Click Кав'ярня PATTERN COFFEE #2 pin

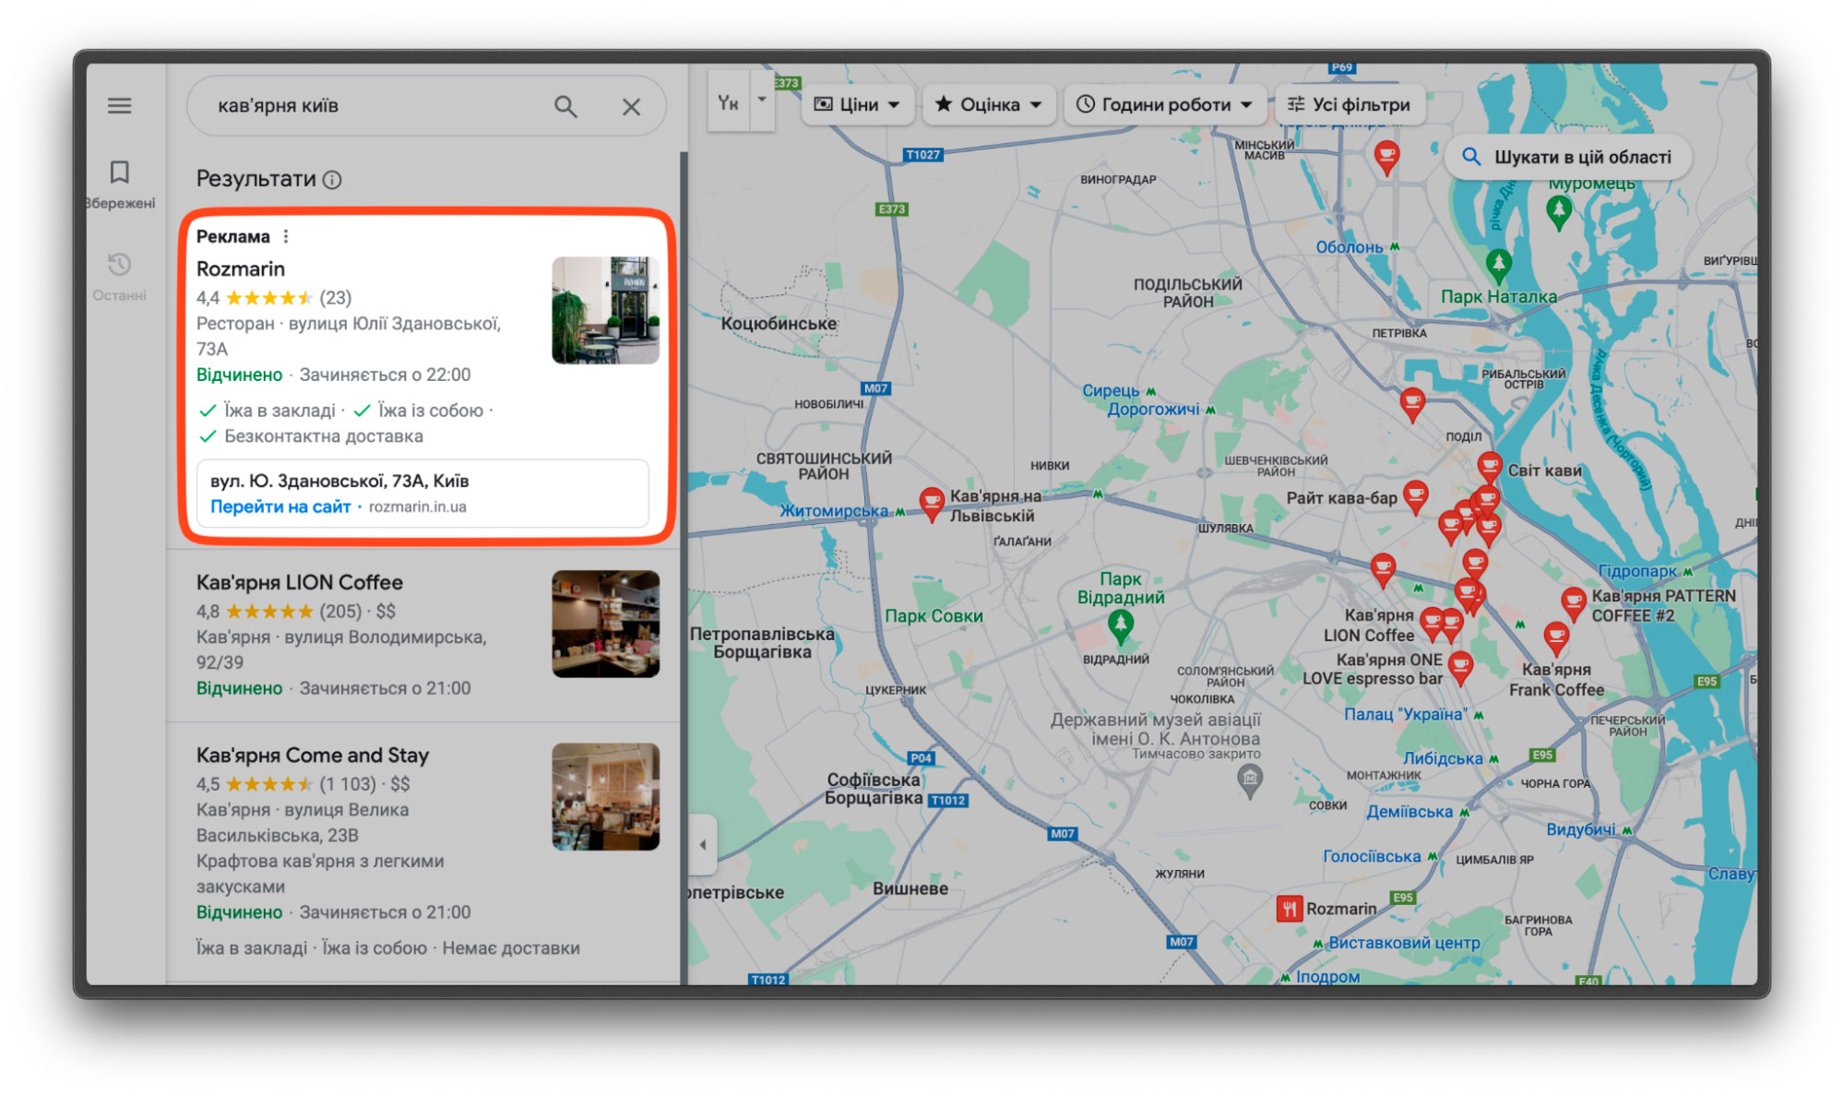[1574, 604]
